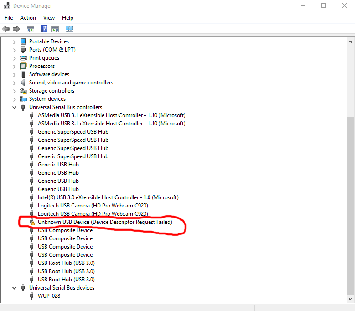Viewport: 355px width, 311px height.
Task: Click the Device Manager title bar icon
Action: point(7,5)
